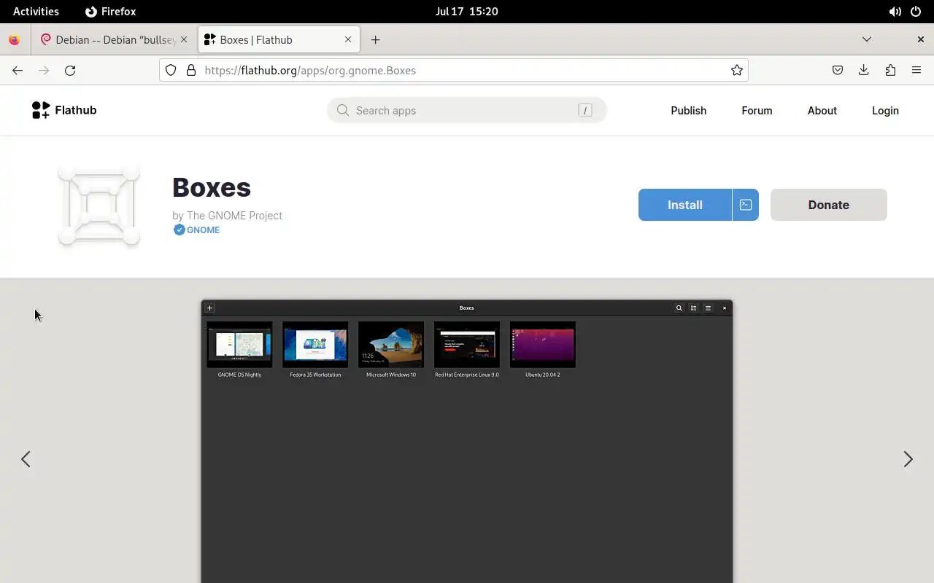Open the Forum link
This screenshot has height=583, width=934.
coord(757,111)
